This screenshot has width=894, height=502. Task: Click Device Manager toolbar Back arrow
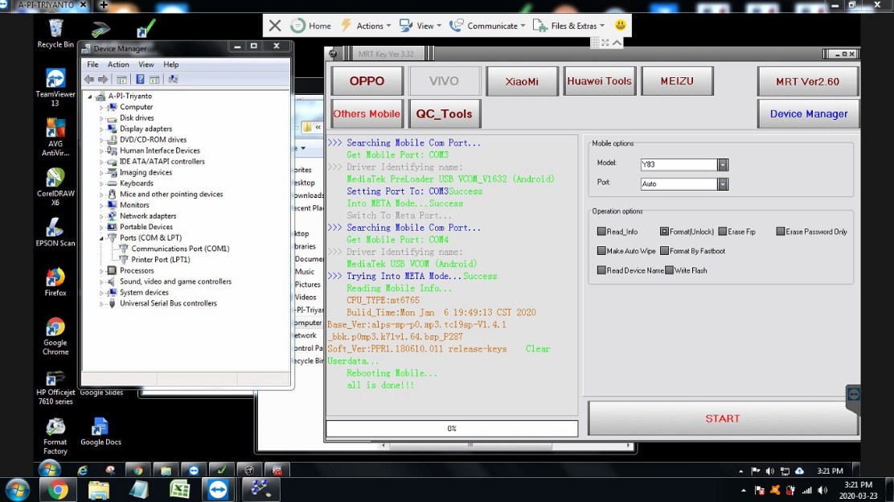point(89,80)
